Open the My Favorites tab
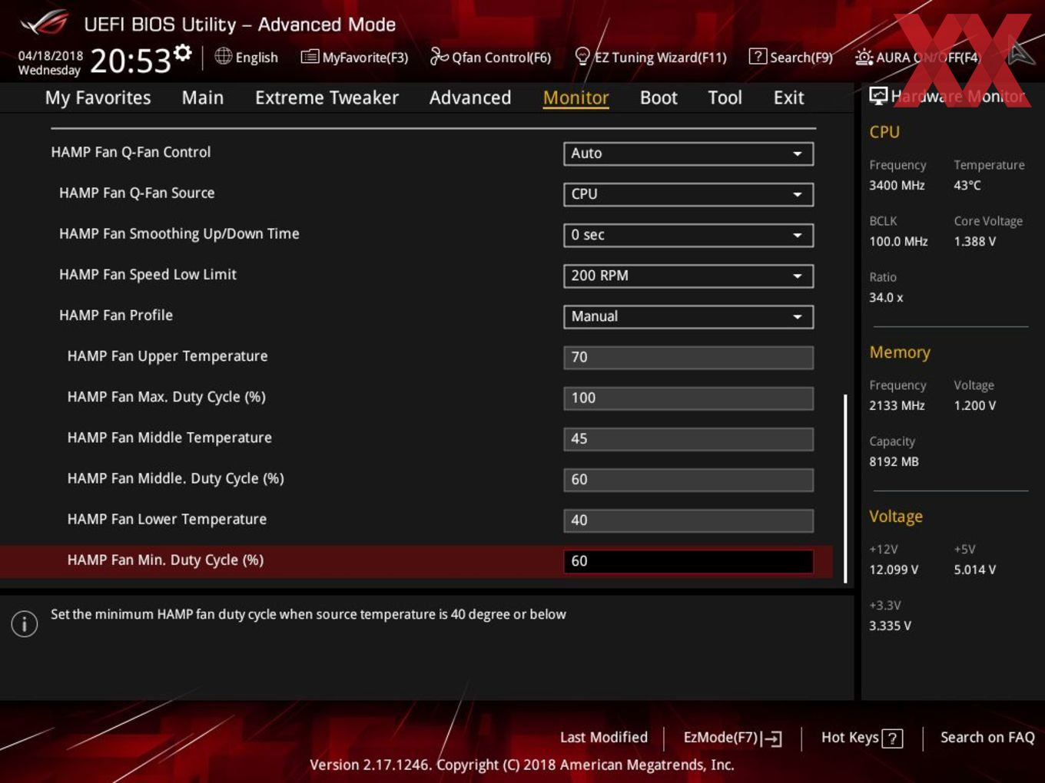Image resolution: width=1045 pixels, height=783 pixels. (x=98, y=97)
